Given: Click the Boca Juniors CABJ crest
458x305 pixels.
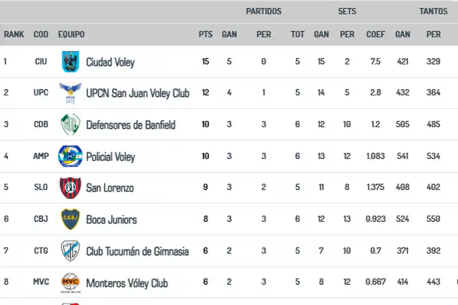Looking at the screenshot, I should 70,219.
